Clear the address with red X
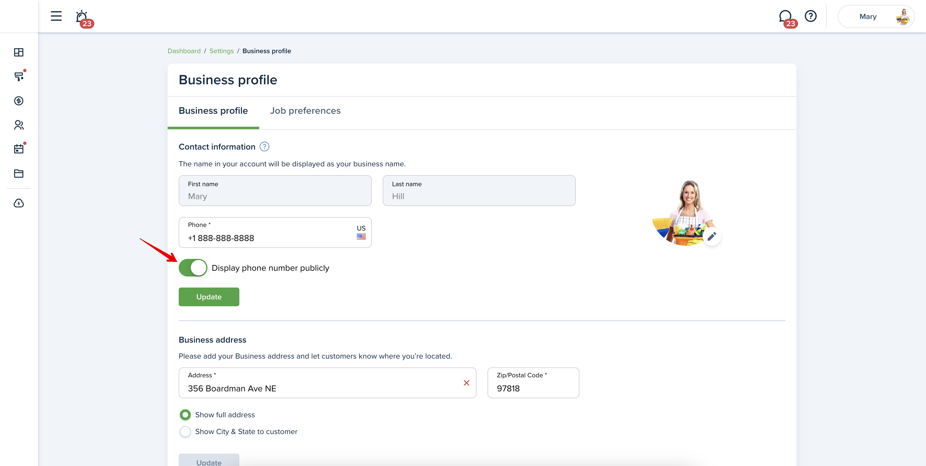The image size is (926, 466). point(466,383)
